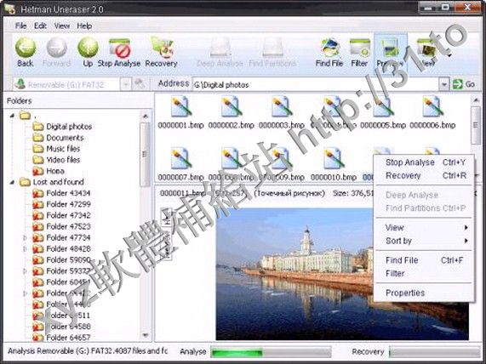Select file 0000003.bmp icon
This screenshot has width=486, height=364.
(282, 107)
